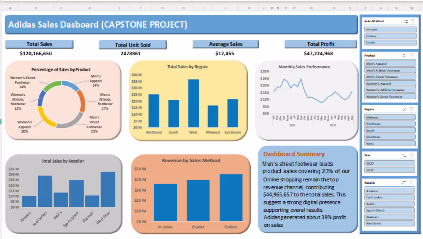This screenshot has width=423, height=239.
Task: Clear the filter on Product slicer
Action: coord(412,55)
